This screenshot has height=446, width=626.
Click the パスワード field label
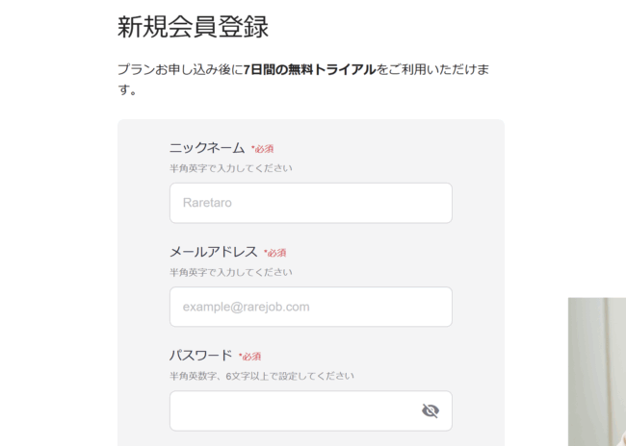pyautogui.click(x=201, y=356)
